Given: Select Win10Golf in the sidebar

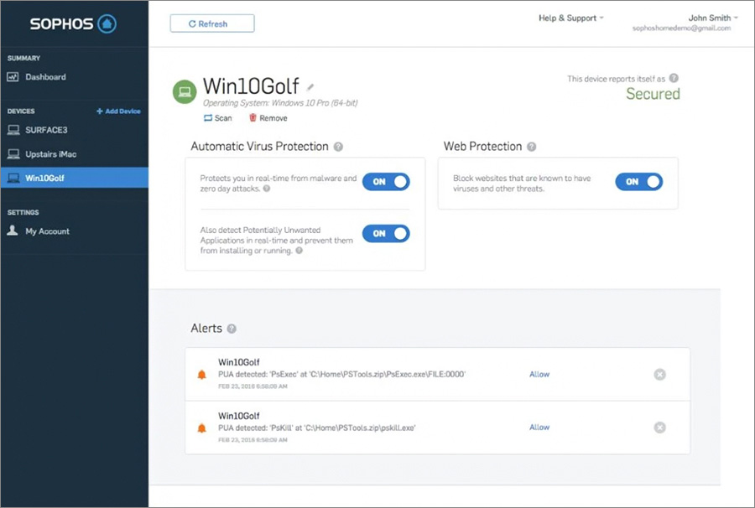Looking at the screenshot, I should point(75,178).
